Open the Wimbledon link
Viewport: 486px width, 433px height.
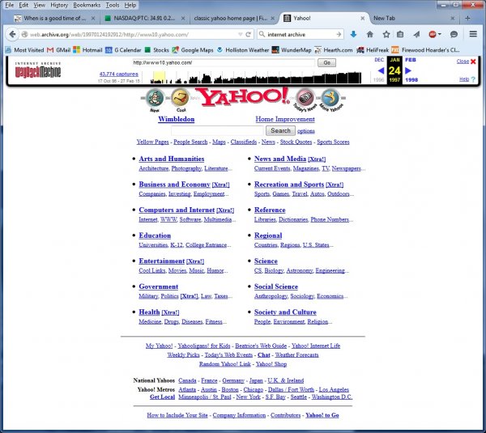pyautogui.click(x=177, y=119)
